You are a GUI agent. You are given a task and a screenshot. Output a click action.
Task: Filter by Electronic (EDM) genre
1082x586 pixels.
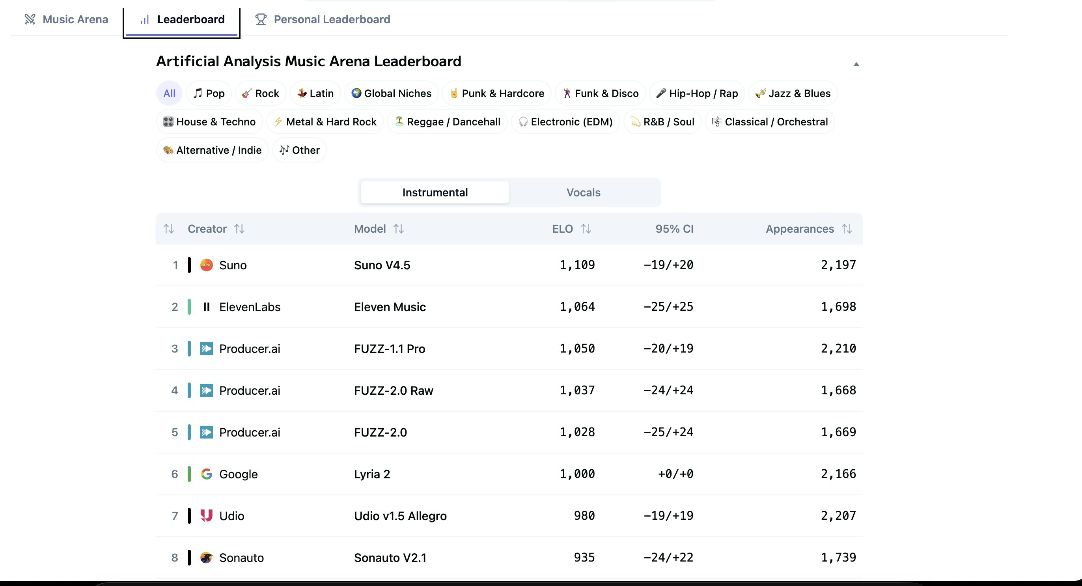click(x=565, y=122)
